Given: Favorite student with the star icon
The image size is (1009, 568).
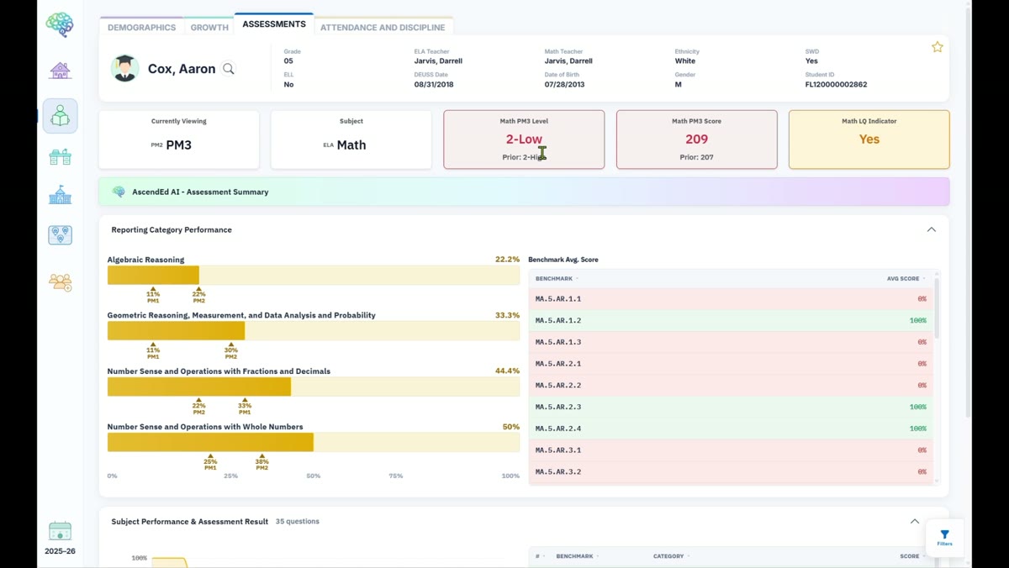Looking at the screenshot, I should [x=937, y=47].
